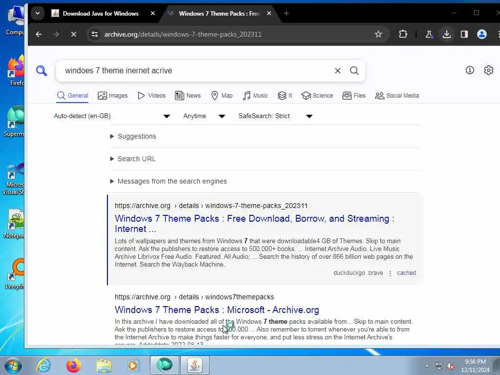Click the brave engine label

tap(375, 273)
